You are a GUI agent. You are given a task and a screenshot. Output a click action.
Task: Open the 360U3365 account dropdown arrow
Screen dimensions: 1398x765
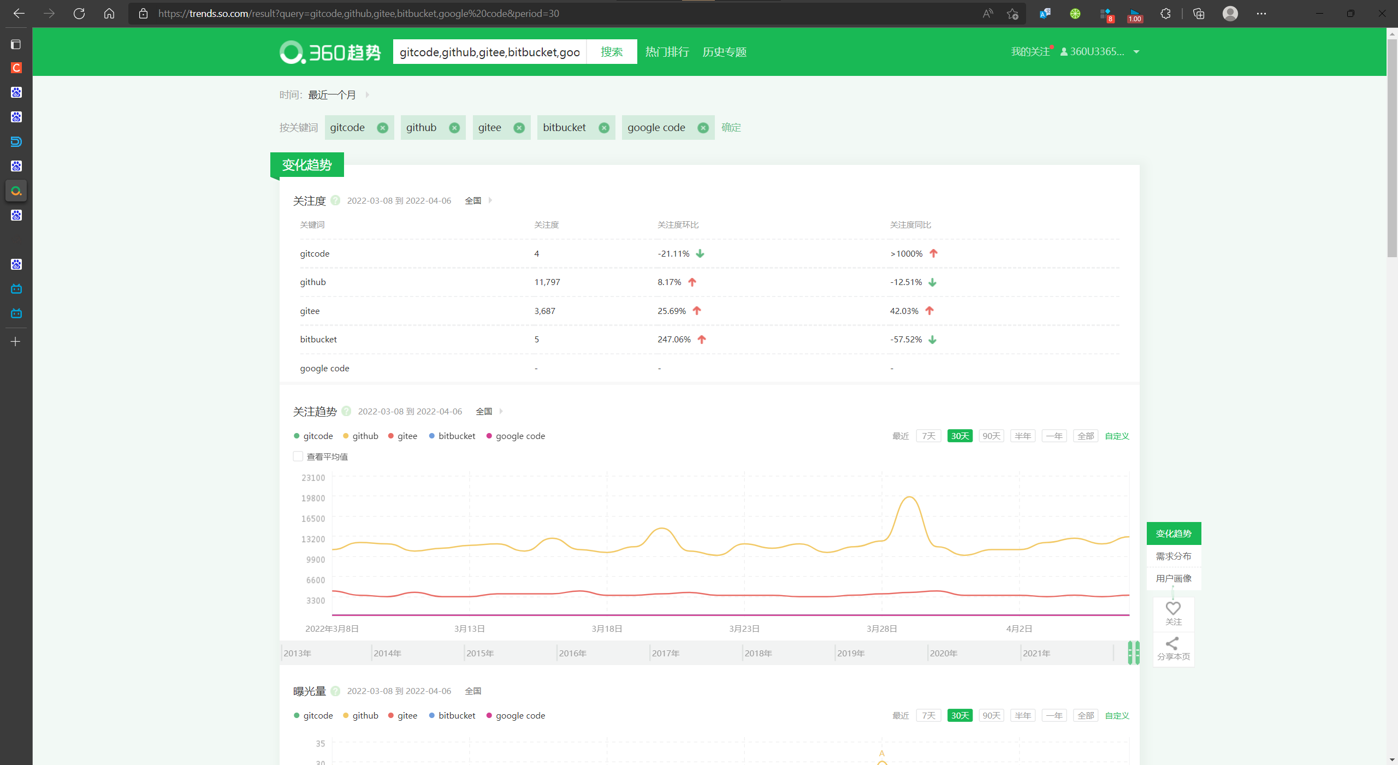coord(1136,52)
